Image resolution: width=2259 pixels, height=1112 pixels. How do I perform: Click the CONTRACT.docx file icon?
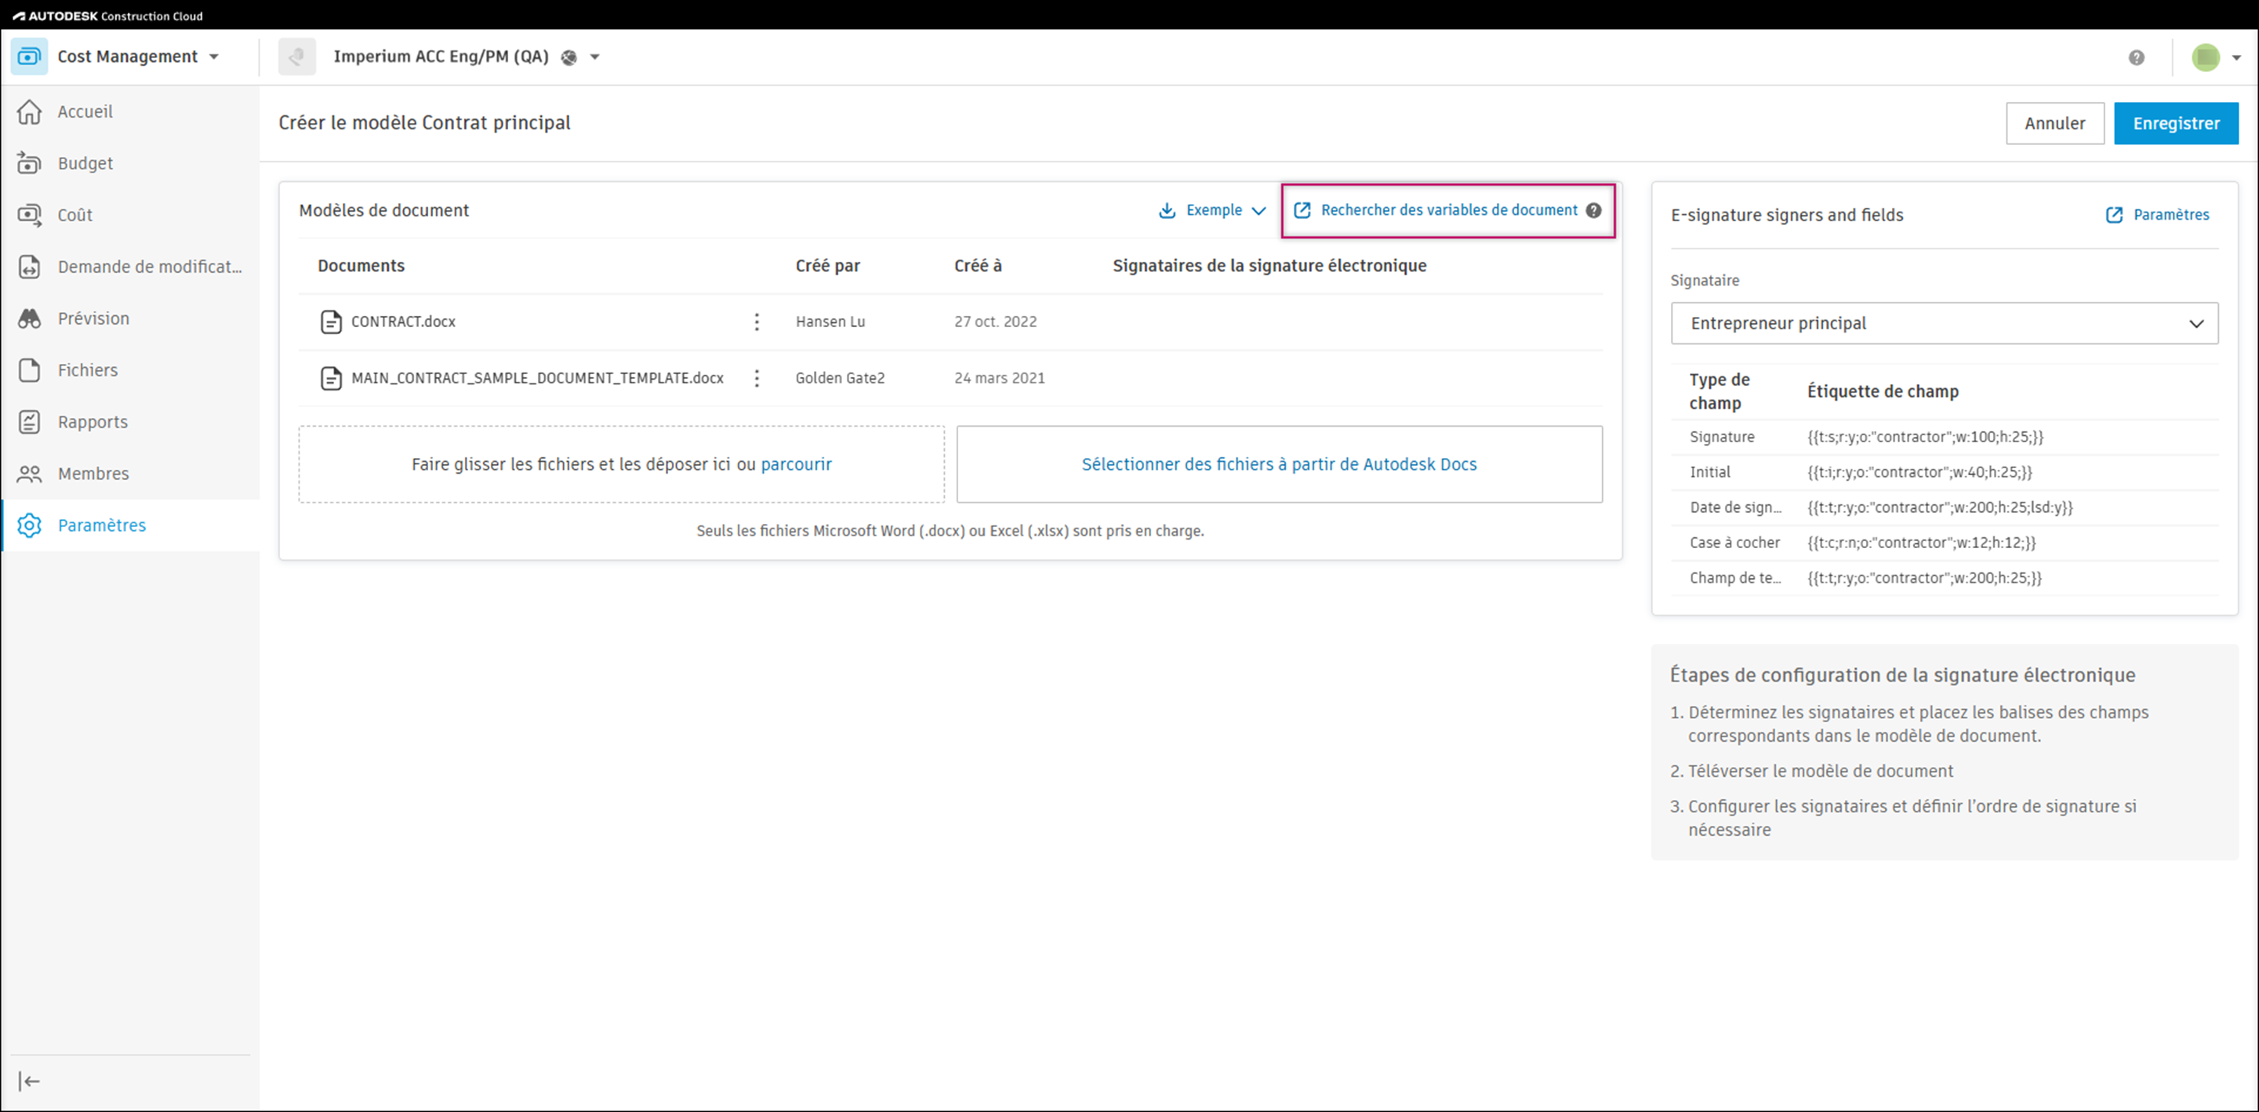(x=331, y=322)
